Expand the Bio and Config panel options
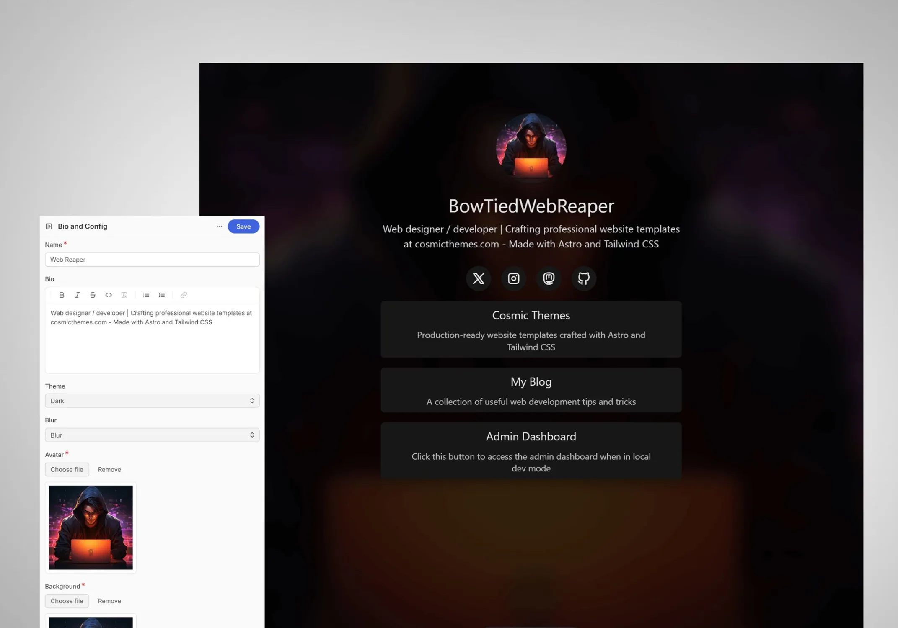This screenshot has width=898, height=628. pos(219,226)
